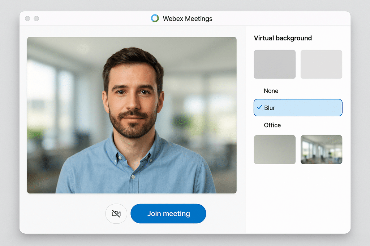The width and height of the screenshot is (370, 246).
Task: Minimize the window with second title-bar circle
Action: pos(36,19)
